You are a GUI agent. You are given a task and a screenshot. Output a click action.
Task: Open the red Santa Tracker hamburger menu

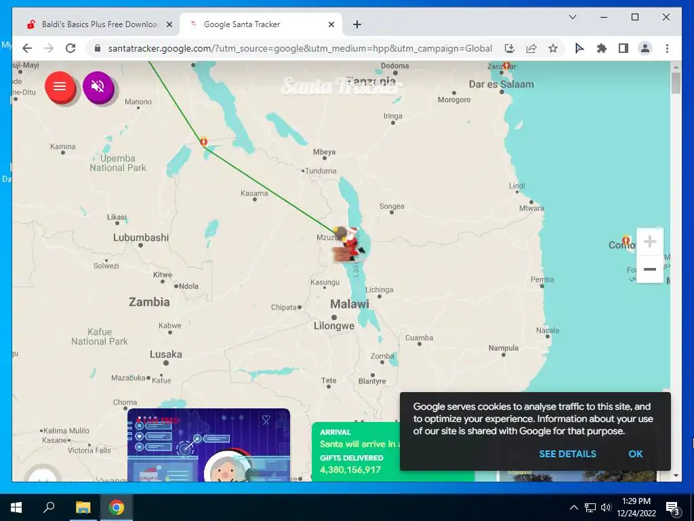pyautogui.click(x=60, y=88)
